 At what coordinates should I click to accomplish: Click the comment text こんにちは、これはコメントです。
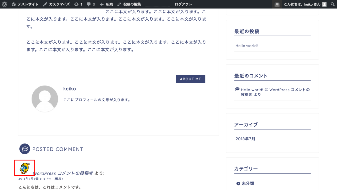tap(50, 187)
